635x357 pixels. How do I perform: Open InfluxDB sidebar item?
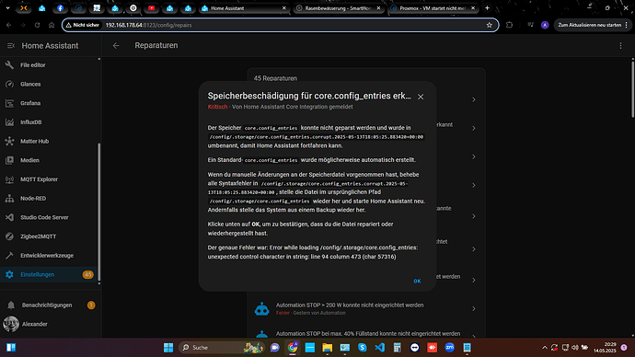(49, 122)
